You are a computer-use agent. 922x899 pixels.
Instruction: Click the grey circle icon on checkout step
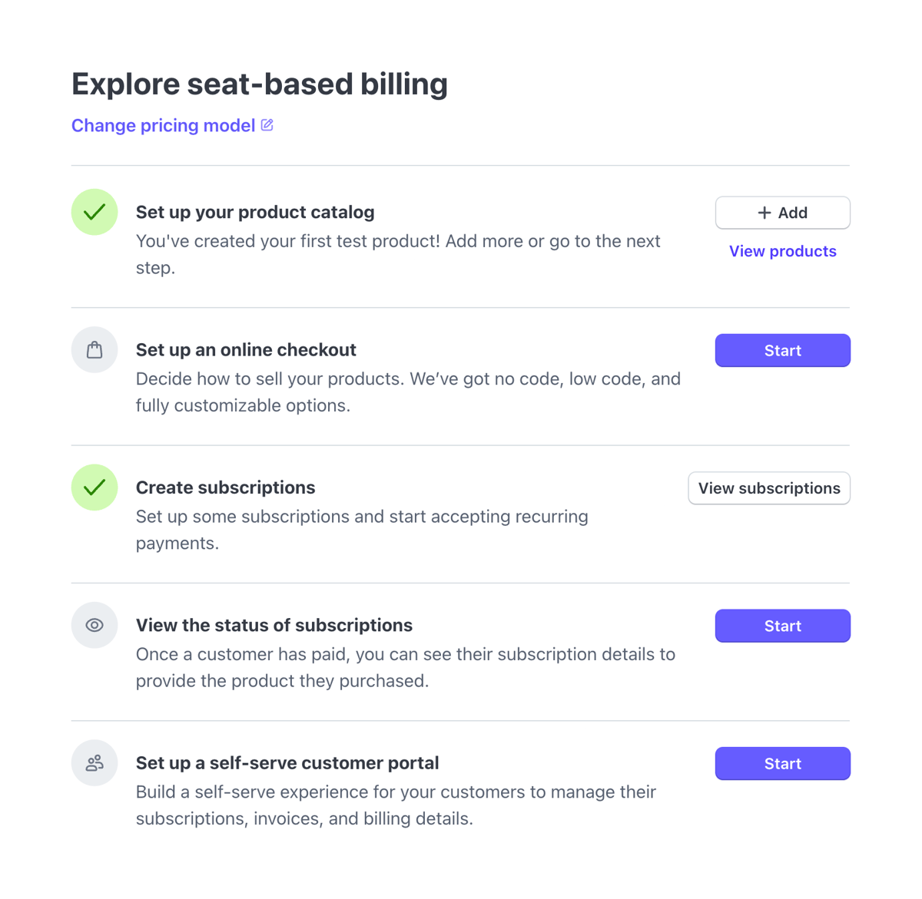click(x=95, y=349)
